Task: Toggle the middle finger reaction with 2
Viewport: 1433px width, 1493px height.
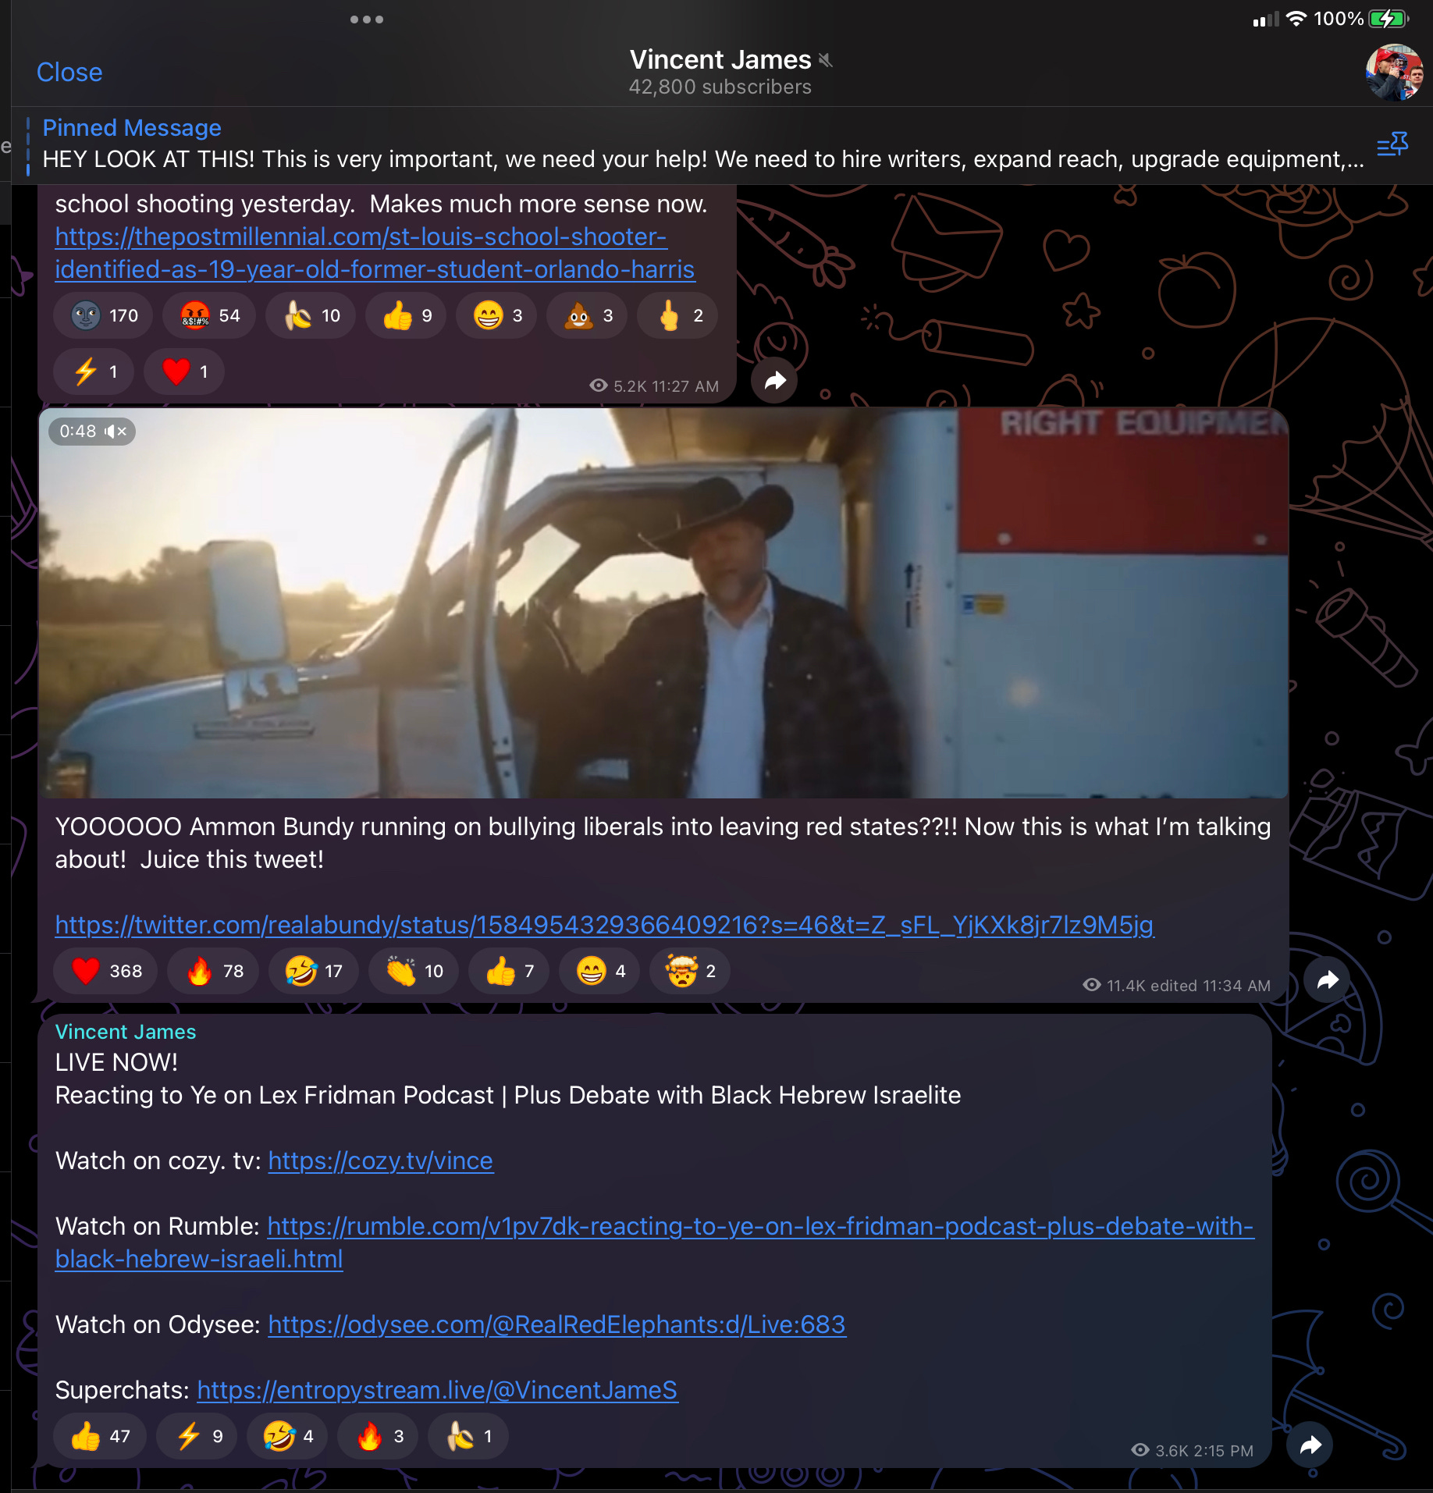Action: pyautogui.click(x=677, y=315)
